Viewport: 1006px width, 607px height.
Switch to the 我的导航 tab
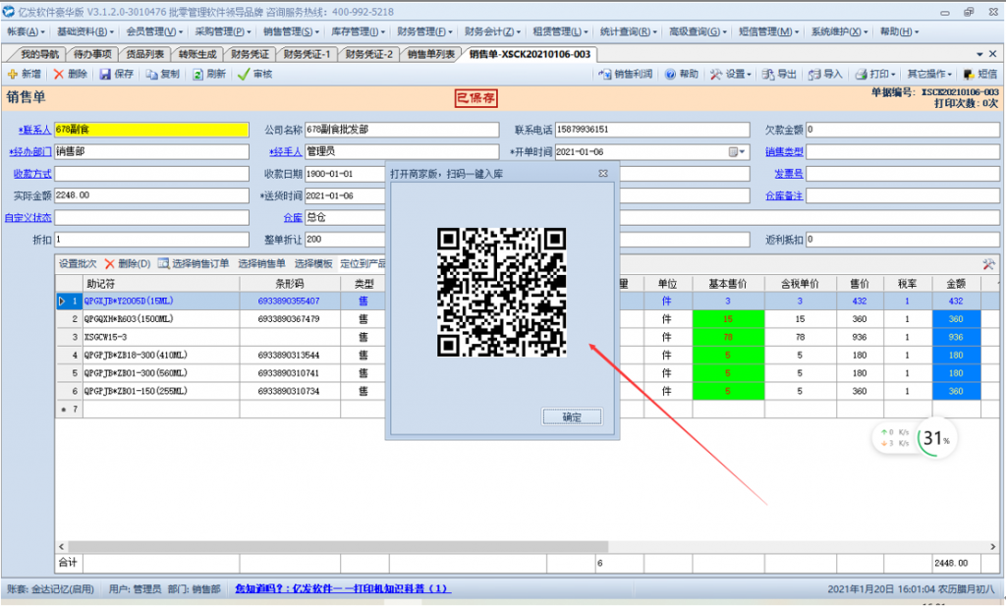(38, 55)
